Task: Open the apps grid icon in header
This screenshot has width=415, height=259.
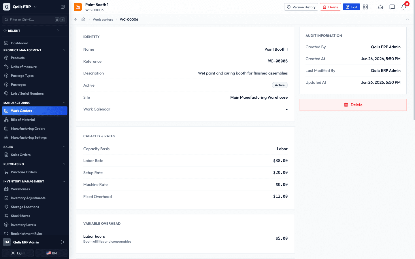Action: click(x=365, y=7)
